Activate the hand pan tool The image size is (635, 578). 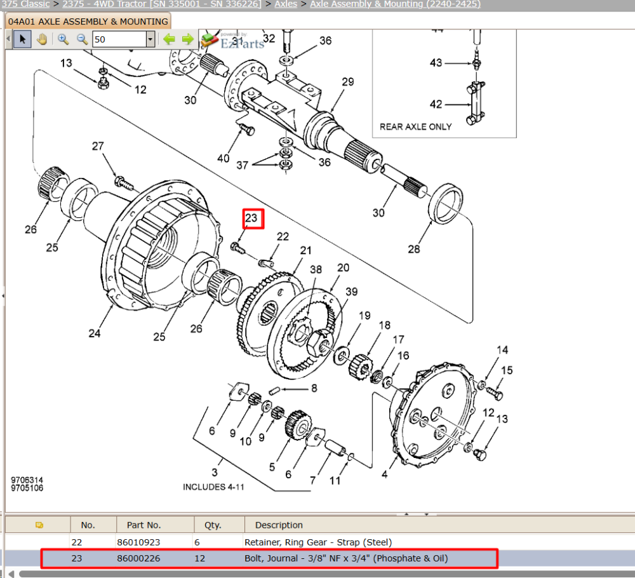click(42, 39)
